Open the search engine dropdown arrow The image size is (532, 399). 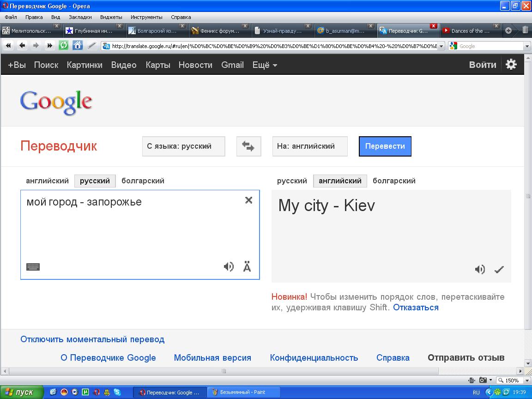pos(527,46)
